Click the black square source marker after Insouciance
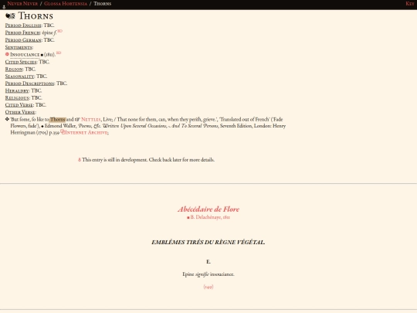Screen dimensions: 417x313 42,55
